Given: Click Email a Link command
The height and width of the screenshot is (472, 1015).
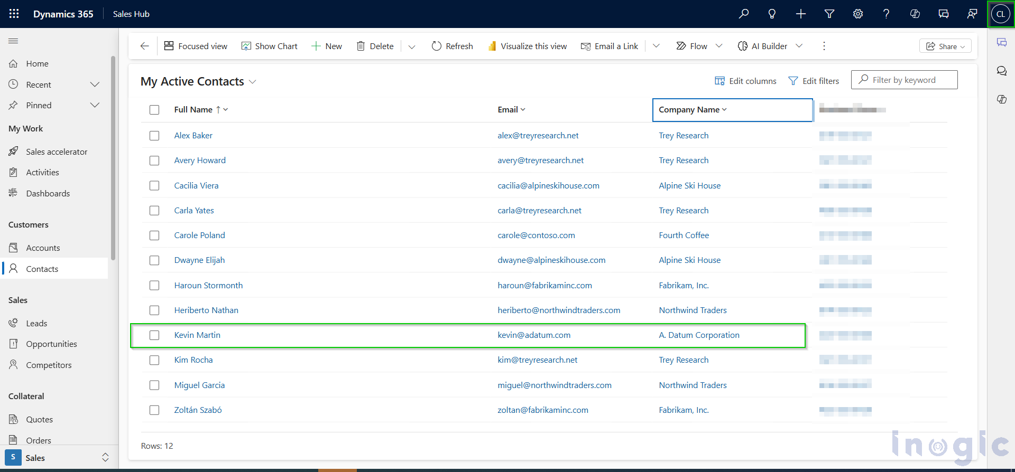Looking at the screenshot, I should pos(610,46).
